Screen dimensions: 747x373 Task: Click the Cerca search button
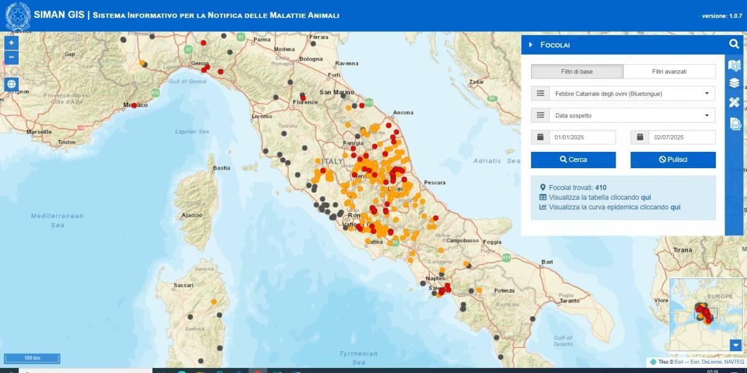point(573,160)
